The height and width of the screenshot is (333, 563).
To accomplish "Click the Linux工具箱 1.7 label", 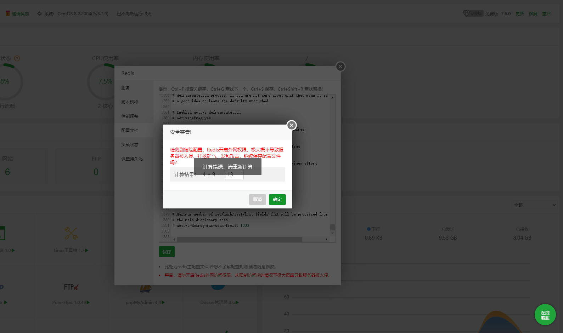I will tap(69, 250).
